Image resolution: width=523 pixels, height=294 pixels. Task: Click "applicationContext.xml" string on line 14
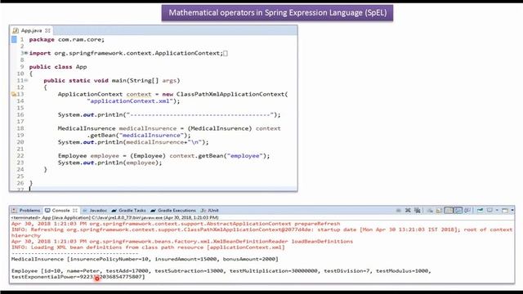point(130,101)
